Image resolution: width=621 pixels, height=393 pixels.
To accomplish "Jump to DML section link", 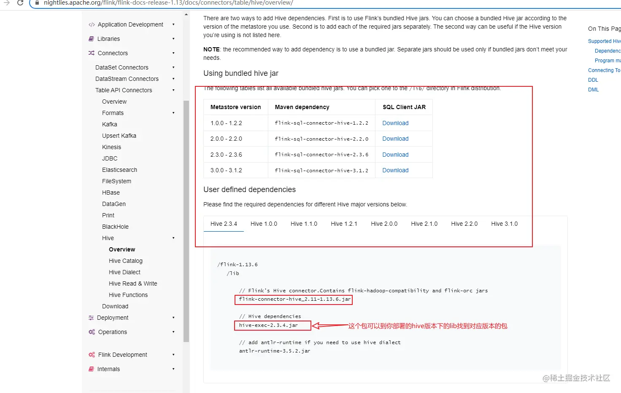I will click(x=593, y=90).
